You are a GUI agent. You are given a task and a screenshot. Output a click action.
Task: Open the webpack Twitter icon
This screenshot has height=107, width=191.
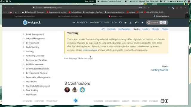pyautogui.click(x=125, y=23)
